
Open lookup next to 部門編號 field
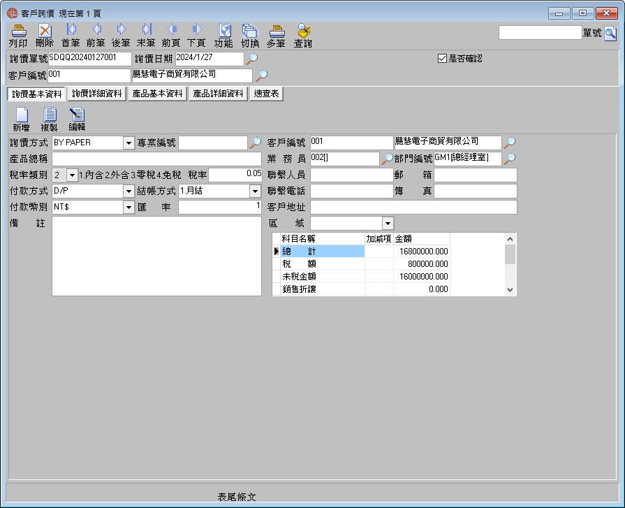click(509, 159)
